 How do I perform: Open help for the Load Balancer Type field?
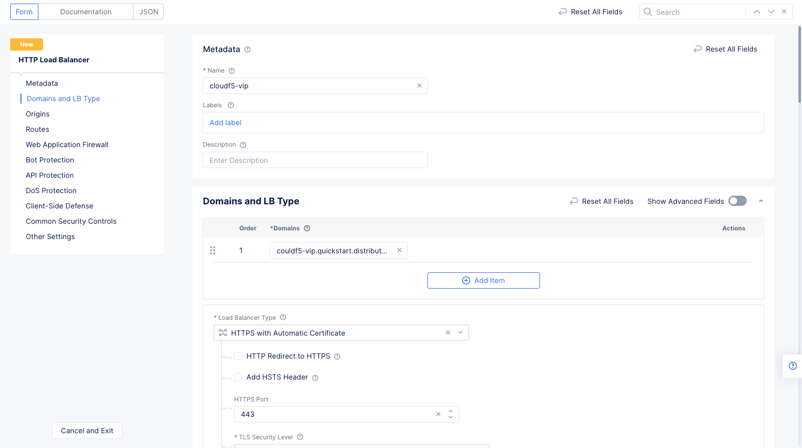[x=283, y=317]
